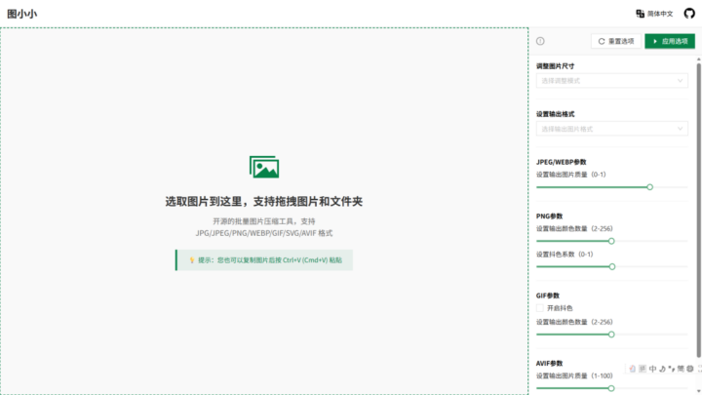Click the 调整图片尺寸 label
Viewport: 702px width, 395px height.
tap(555, 66)
